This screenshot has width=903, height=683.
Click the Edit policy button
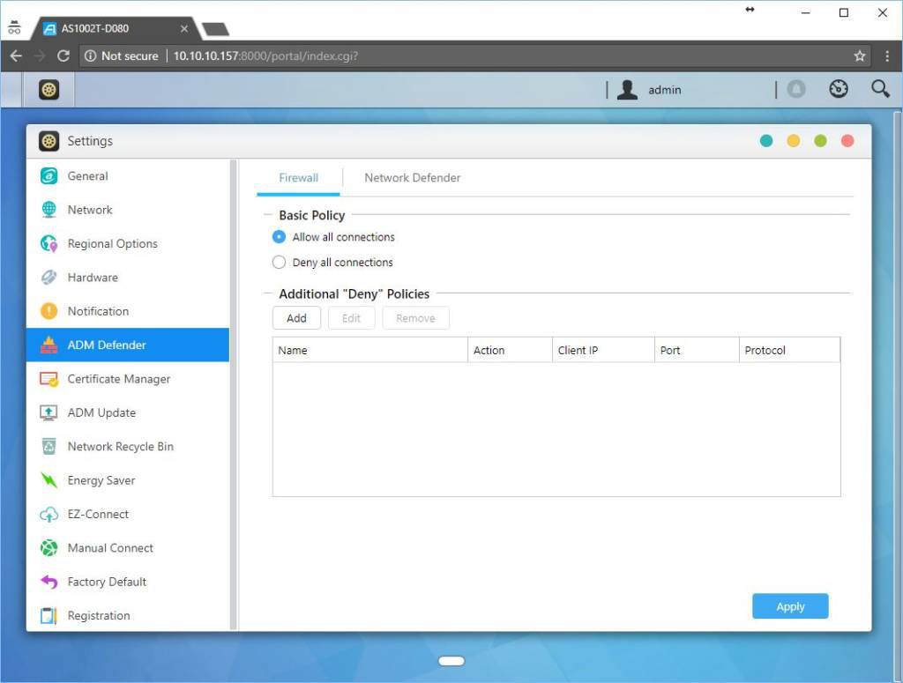click(351, 318)
